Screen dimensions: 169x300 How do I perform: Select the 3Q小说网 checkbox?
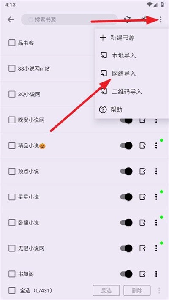pos(12,94)
